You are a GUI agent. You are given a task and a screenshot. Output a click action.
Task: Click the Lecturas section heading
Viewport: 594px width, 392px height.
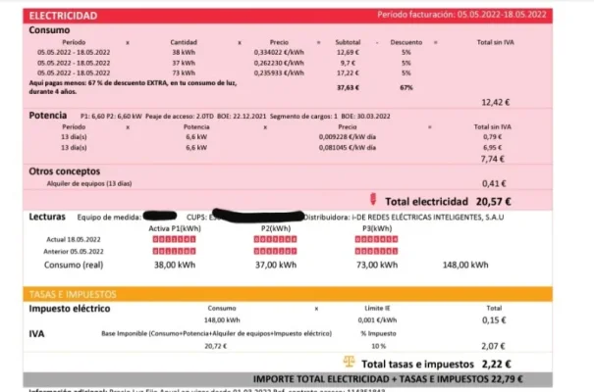pos(47,217)
